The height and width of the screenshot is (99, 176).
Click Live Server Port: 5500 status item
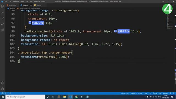click(157, 93)
